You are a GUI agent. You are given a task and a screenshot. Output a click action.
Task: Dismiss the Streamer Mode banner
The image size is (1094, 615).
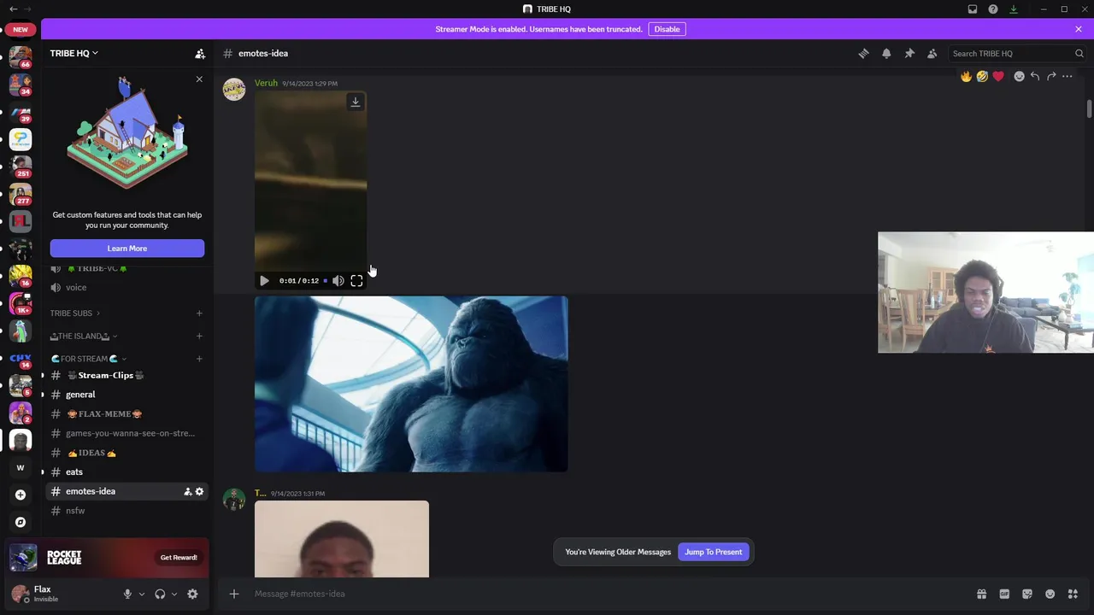point(1079,29)
